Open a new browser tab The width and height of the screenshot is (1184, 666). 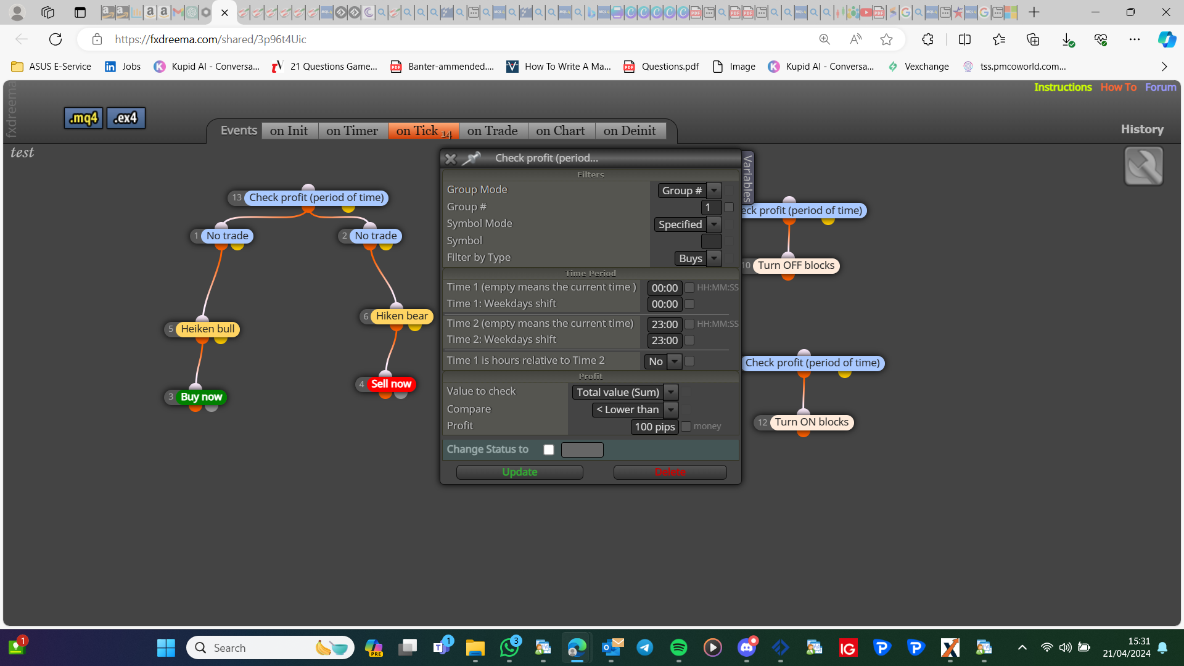[x=1034, y=12]
